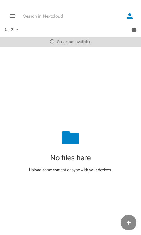
Task: Tap the Server not available message
Action: 74,42
